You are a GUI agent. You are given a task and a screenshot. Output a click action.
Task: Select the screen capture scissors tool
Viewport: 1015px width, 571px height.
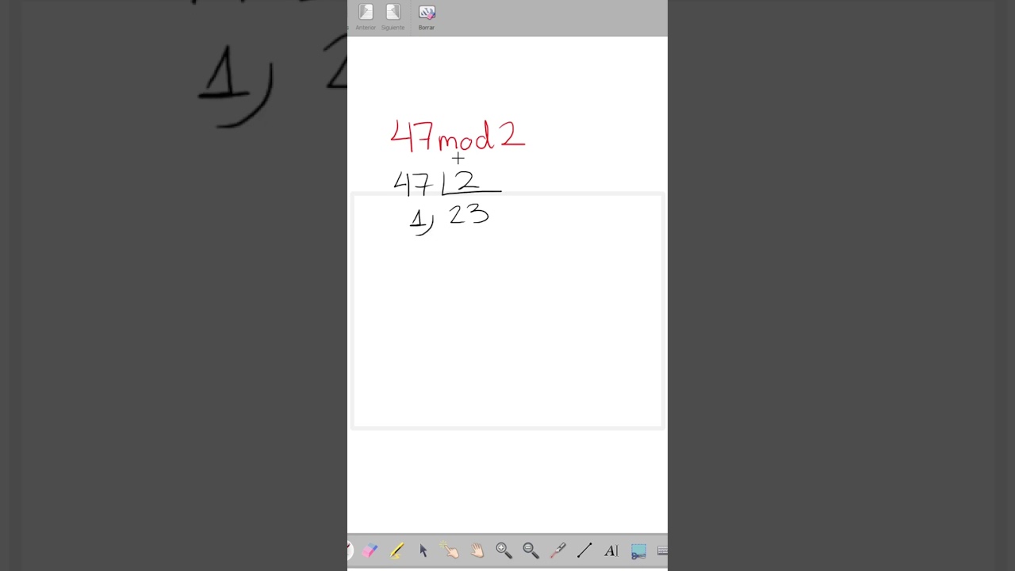coord(638,550)
